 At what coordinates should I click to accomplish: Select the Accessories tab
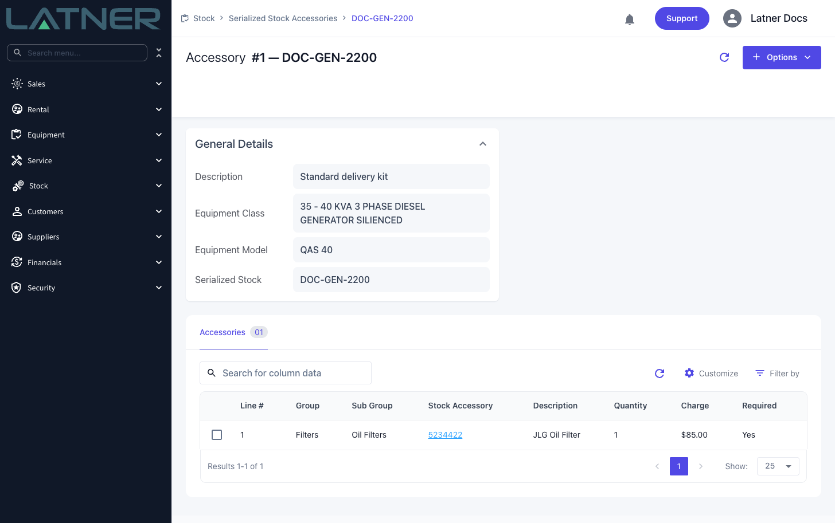click(233, 332)
